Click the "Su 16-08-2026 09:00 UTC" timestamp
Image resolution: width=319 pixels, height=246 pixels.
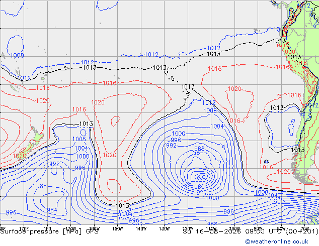point(233,231)
